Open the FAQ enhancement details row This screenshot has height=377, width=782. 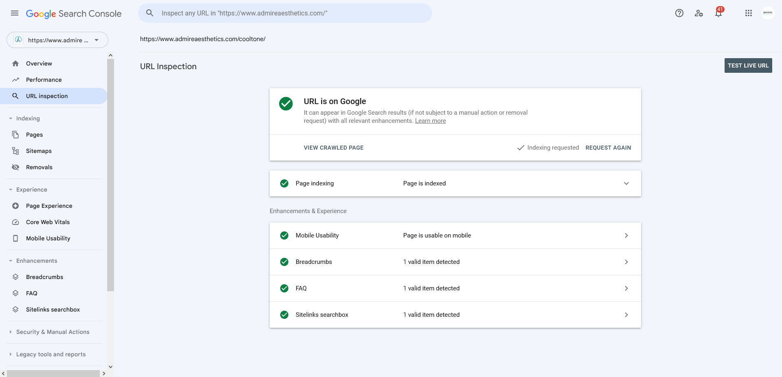(455, 288)
